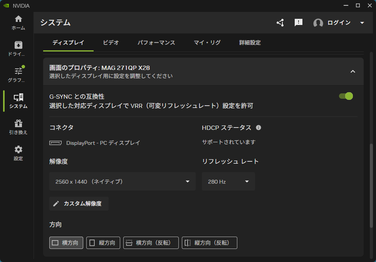Screen dimensions: 376x262
Task: Open the ドライバー (Drivers) sidebar page
Action: coord(18,49)
